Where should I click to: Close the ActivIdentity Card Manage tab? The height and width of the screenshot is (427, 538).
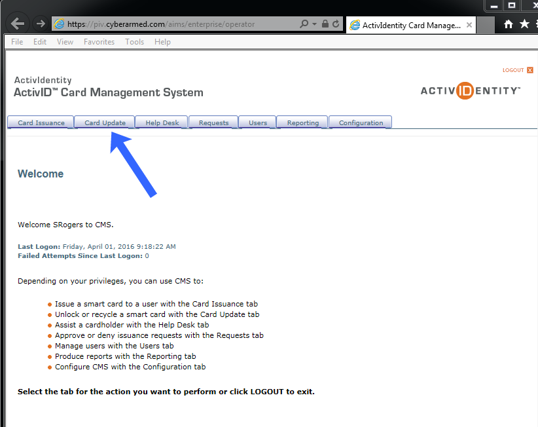tap(469, 25)
